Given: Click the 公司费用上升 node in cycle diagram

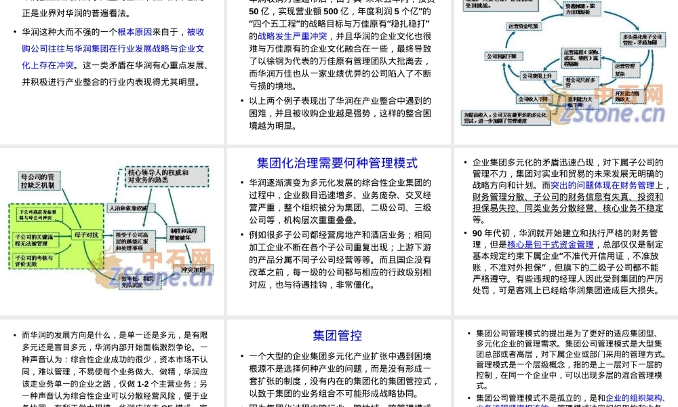Looking at the screenshot, I should coord(538,76).
